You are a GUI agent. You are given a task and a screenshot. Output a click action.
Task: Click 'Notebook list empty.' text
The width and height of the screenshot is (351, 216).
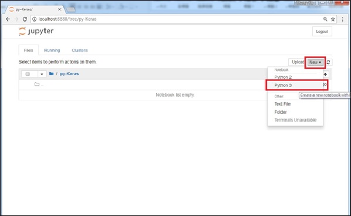[175, 95]
